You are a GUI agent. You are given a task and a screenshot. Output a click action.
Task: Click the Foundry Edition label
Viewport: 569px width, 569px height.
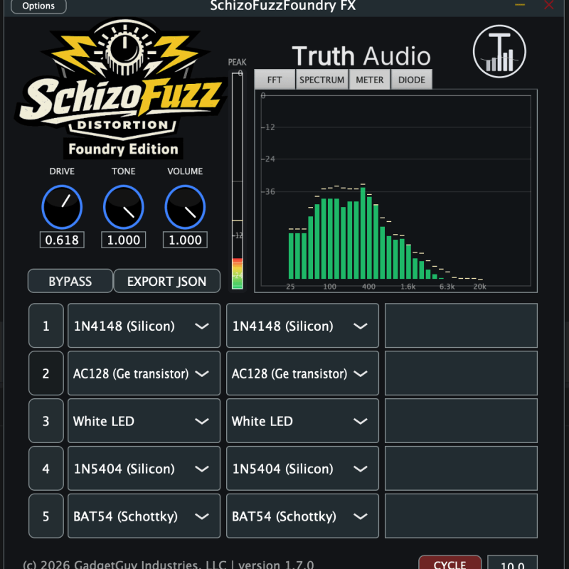(x=123, y=149)
